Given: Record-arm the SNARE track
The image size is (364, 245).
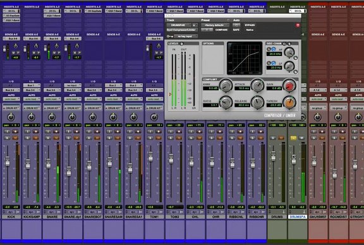Looking at the screenshot, I should (x=56, y=131).
